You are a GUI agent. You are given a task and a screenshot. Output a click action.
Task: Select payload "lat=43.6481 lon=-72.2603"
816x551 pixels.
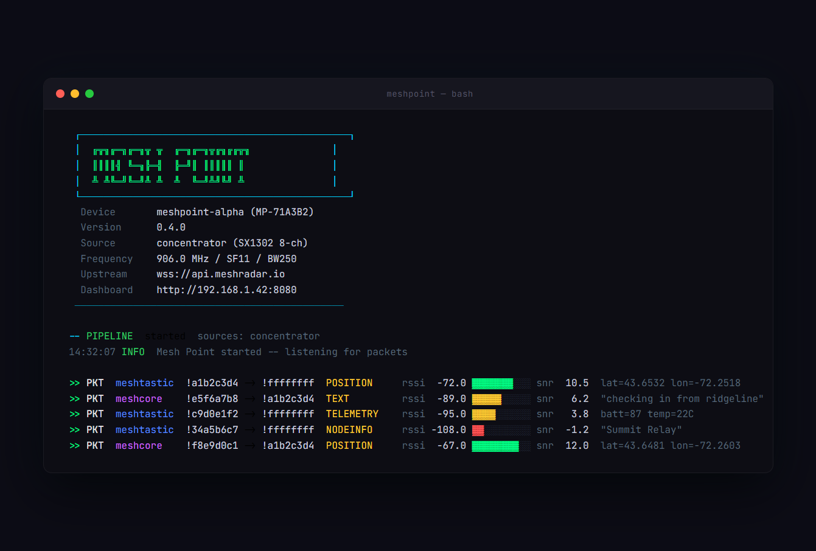[671, 446]
